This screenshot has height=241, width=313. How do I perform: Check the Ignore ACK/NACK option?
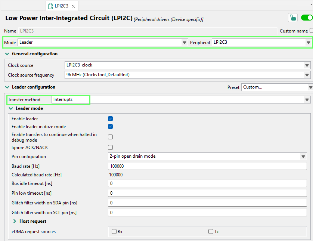pyautogui.click(x=111, y=148)
